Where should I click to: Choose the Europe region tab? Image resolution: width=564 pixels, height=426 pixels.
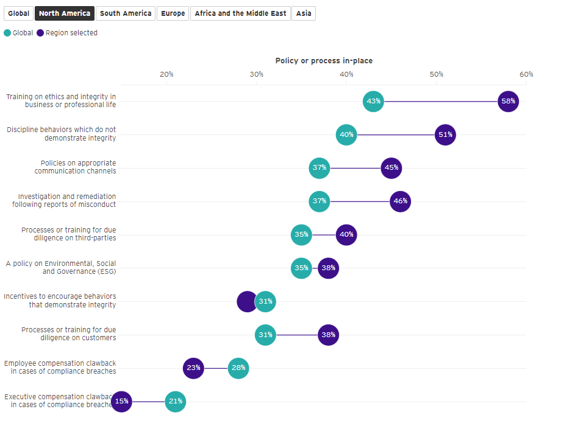(173, 13)
